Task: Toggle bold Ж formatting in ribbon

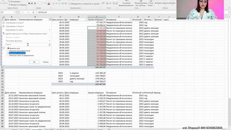Action: click(29, 3)
